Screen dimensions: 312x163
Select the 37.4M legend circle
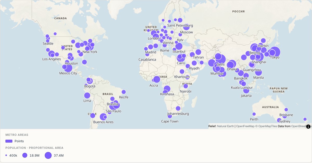click(48, 155)
